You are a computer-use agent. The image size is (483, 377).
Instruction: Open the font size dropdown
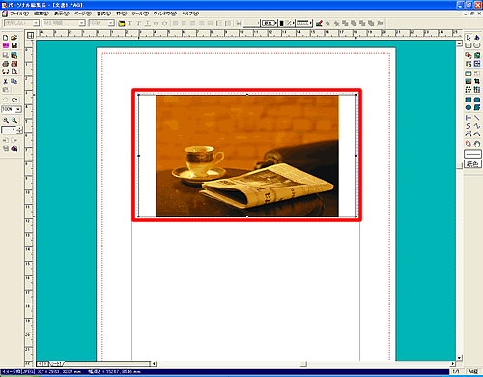pyautogui.click(x=111, y=23)
